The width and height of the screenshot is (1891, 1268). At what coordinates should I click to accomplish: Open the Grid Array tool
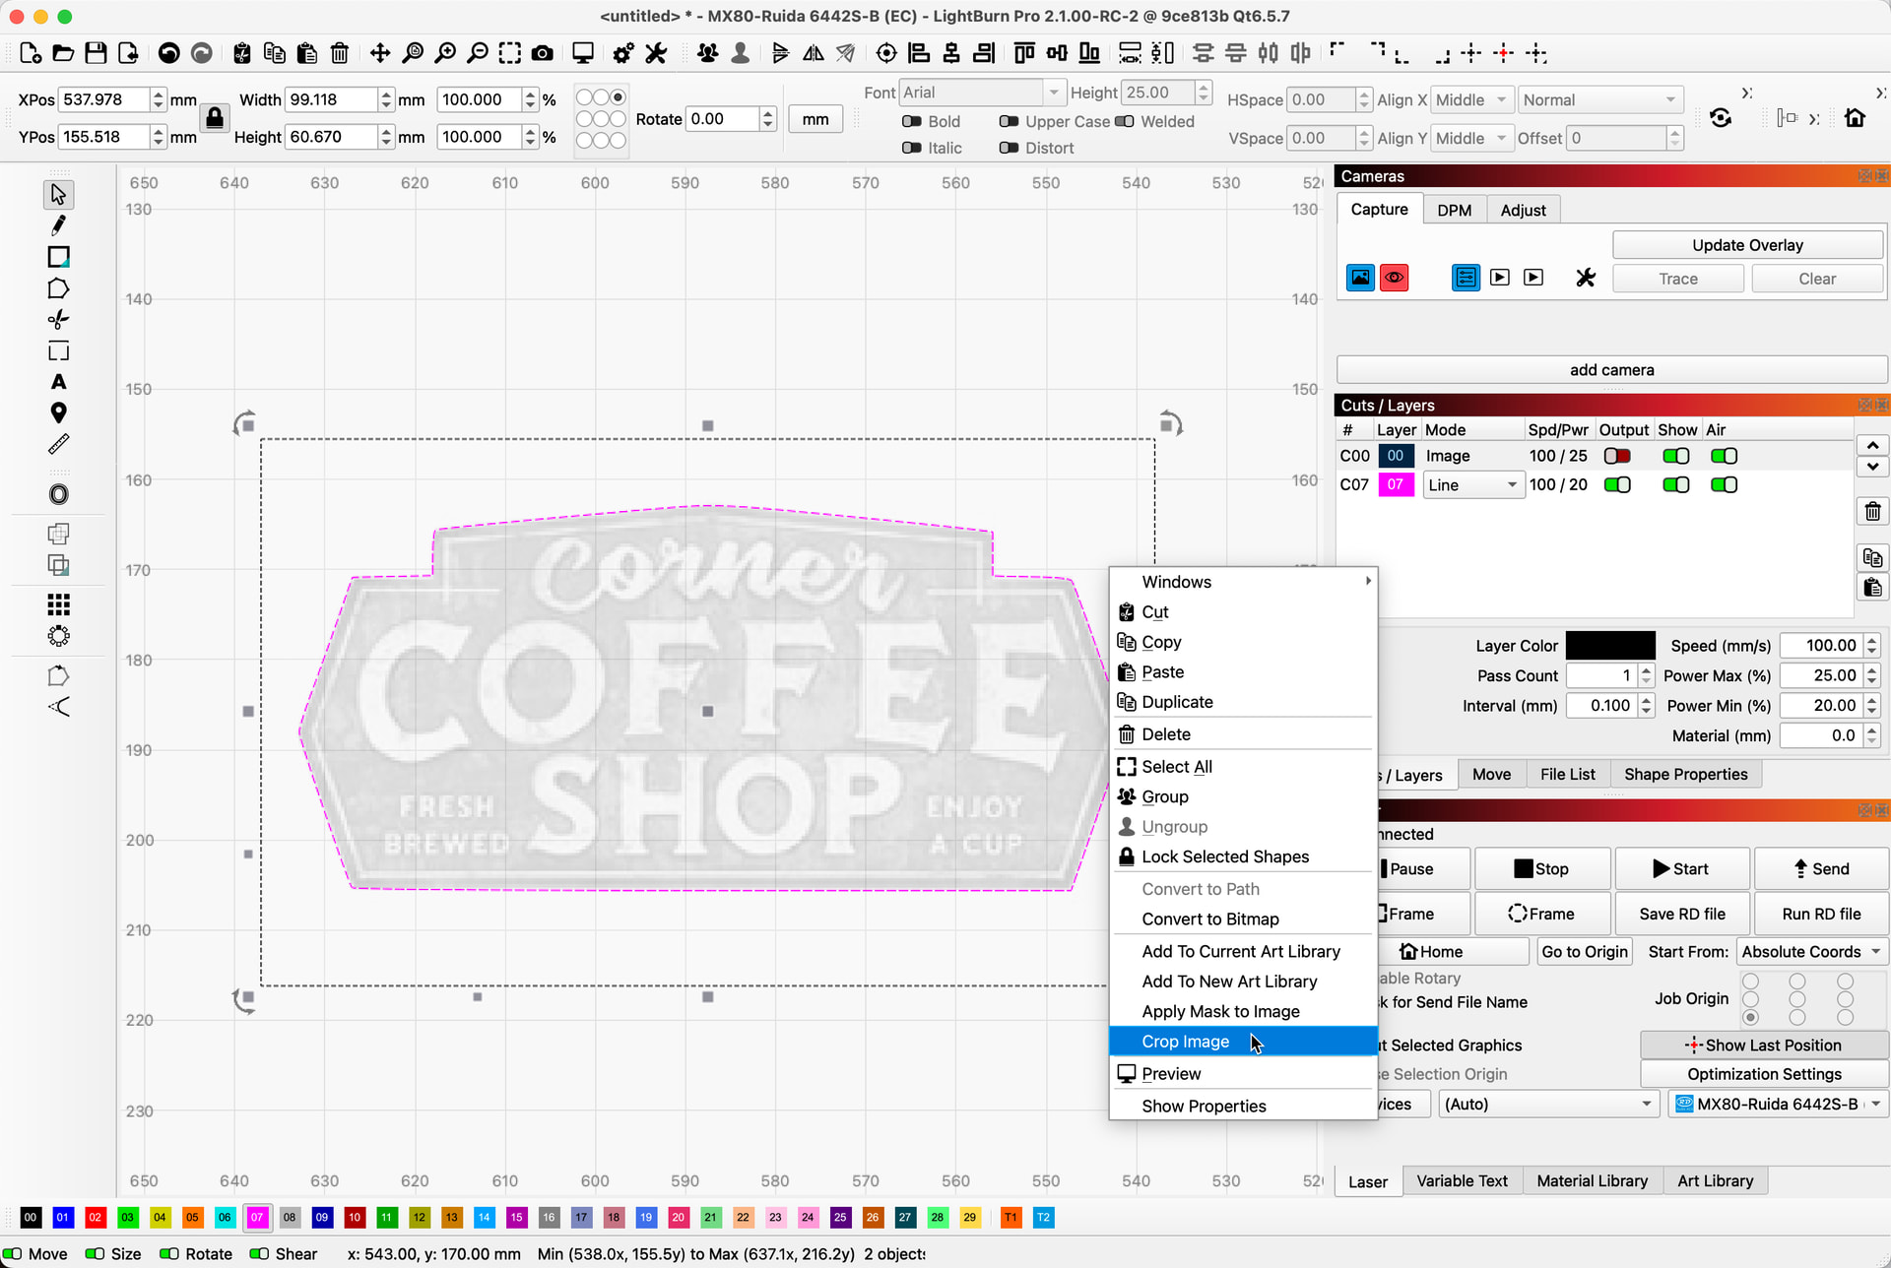pyautogui.click(x=58, y=604)
